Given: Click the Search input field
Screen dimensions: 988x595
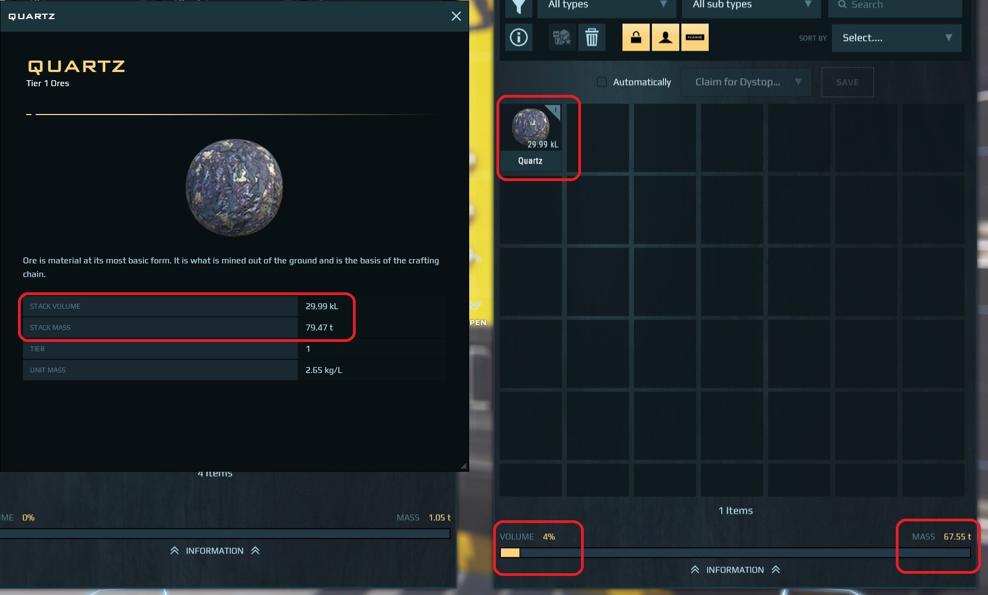Looking at the screenshot, I should pos(895,7).
